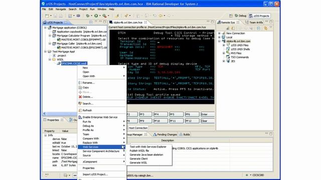Click the PF5 button

click(176, 114)
